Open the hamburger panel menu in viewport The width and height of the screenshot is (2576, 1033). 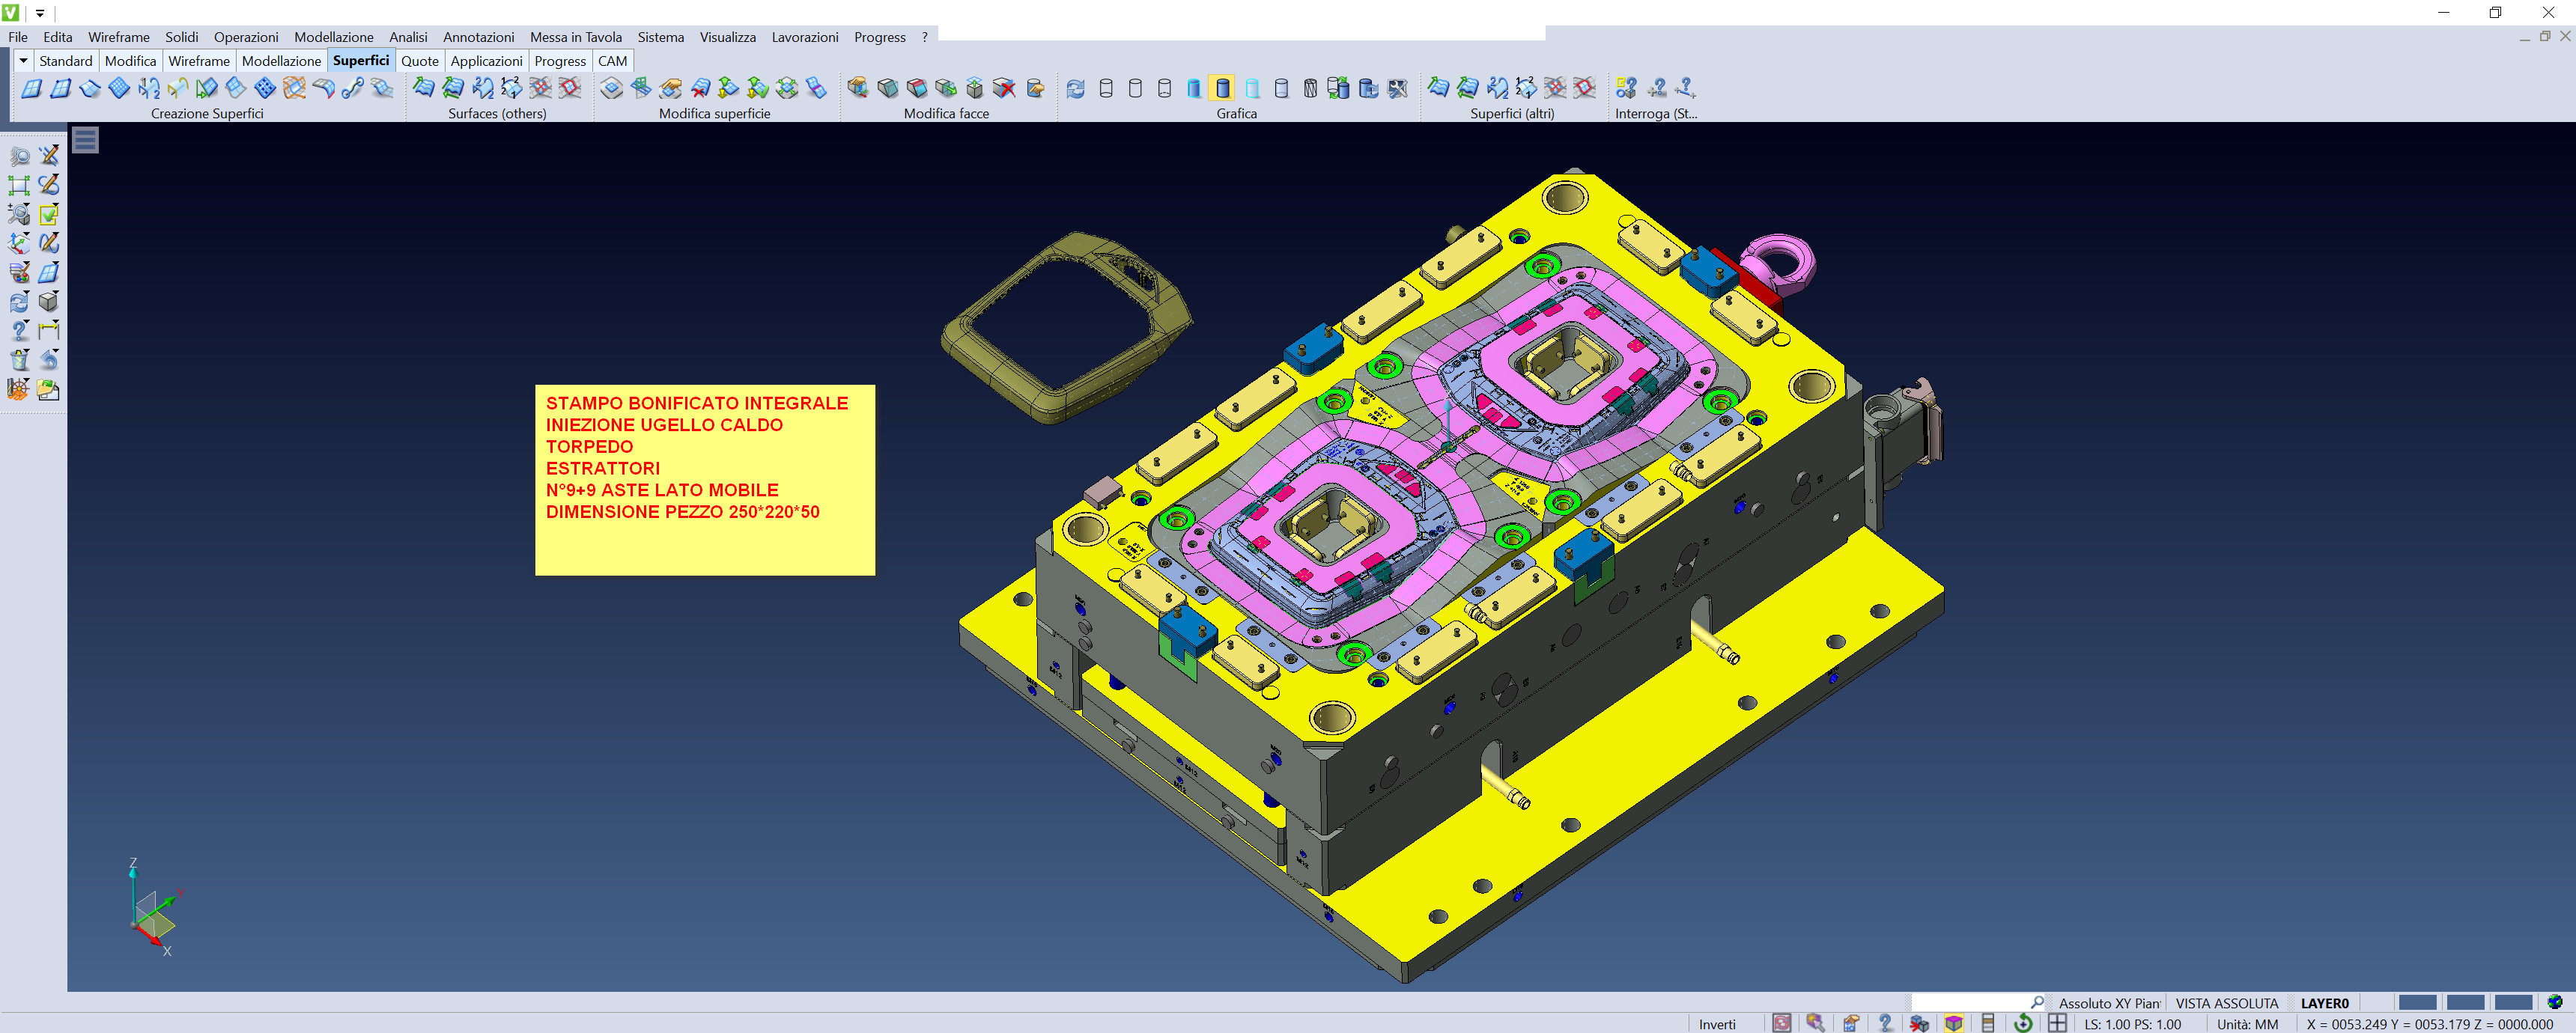coord(86,140)
